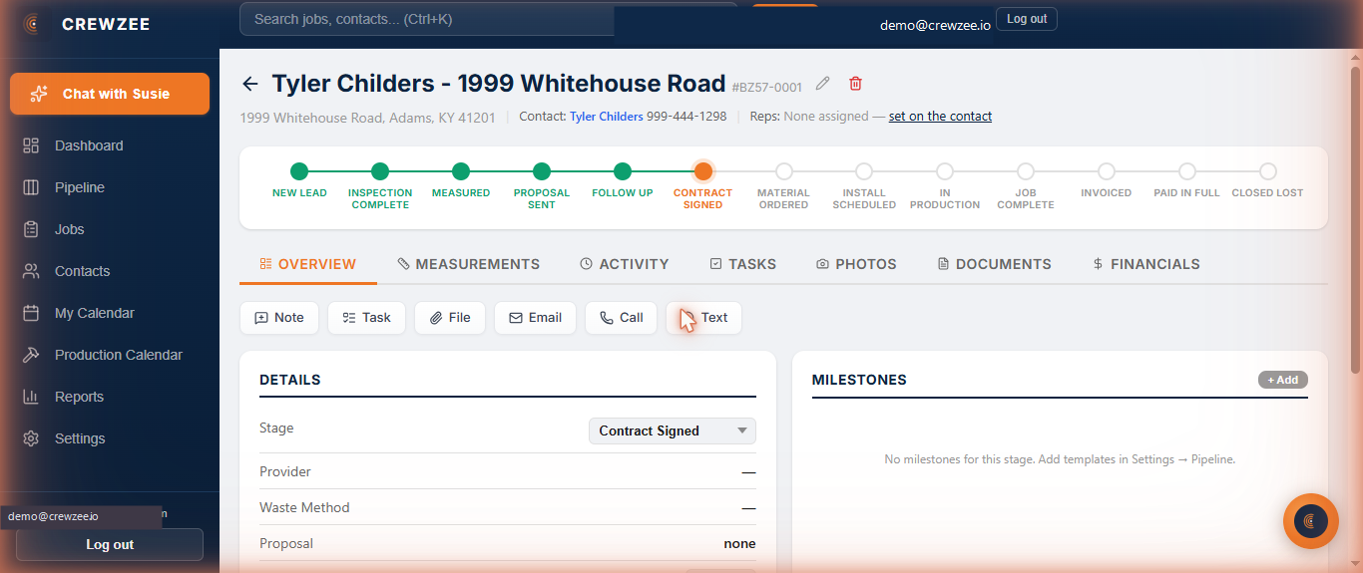The image size is (1363, 573).
Task: Click the Settings gear icon
Action: point(31,438)
